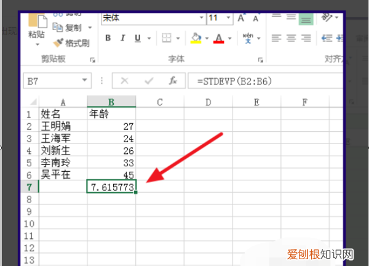Expand the Borders dropdown arrow
369x266 pixels.
coord(178,38)
